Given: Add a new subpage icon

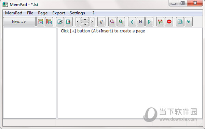Looking at the screenshot, I should tap(49, 22).
